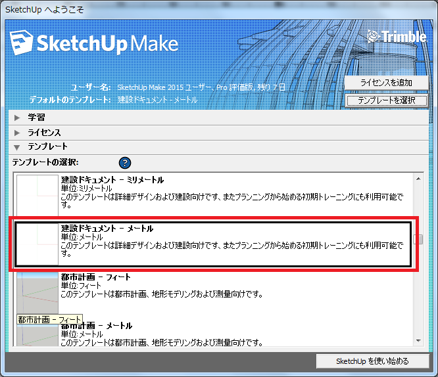Select 建設ドキュメント - ミリメートル template title
Viewport: 438px width, 377px height.
point(112,180)
